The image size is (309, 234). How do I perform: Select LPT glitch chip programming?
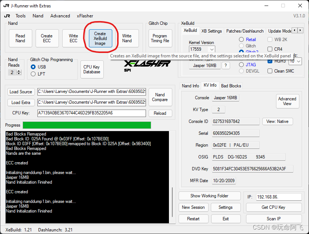[33, 74]
